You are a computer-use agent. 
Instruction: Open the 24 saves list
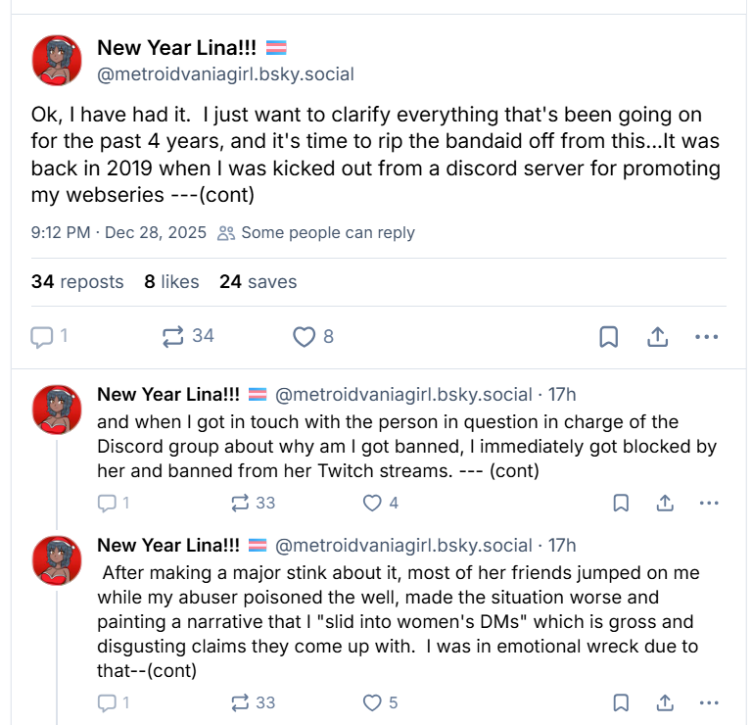(258, 282)
